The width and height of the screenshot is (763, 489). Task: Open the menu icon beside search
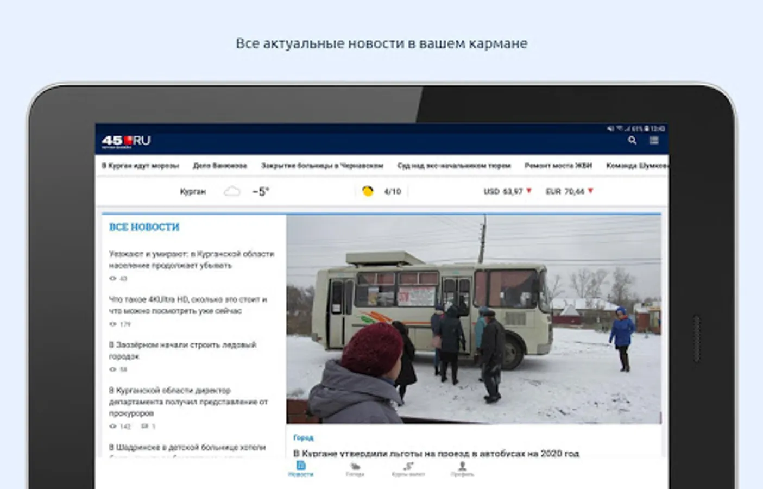(x=654, y=140)
